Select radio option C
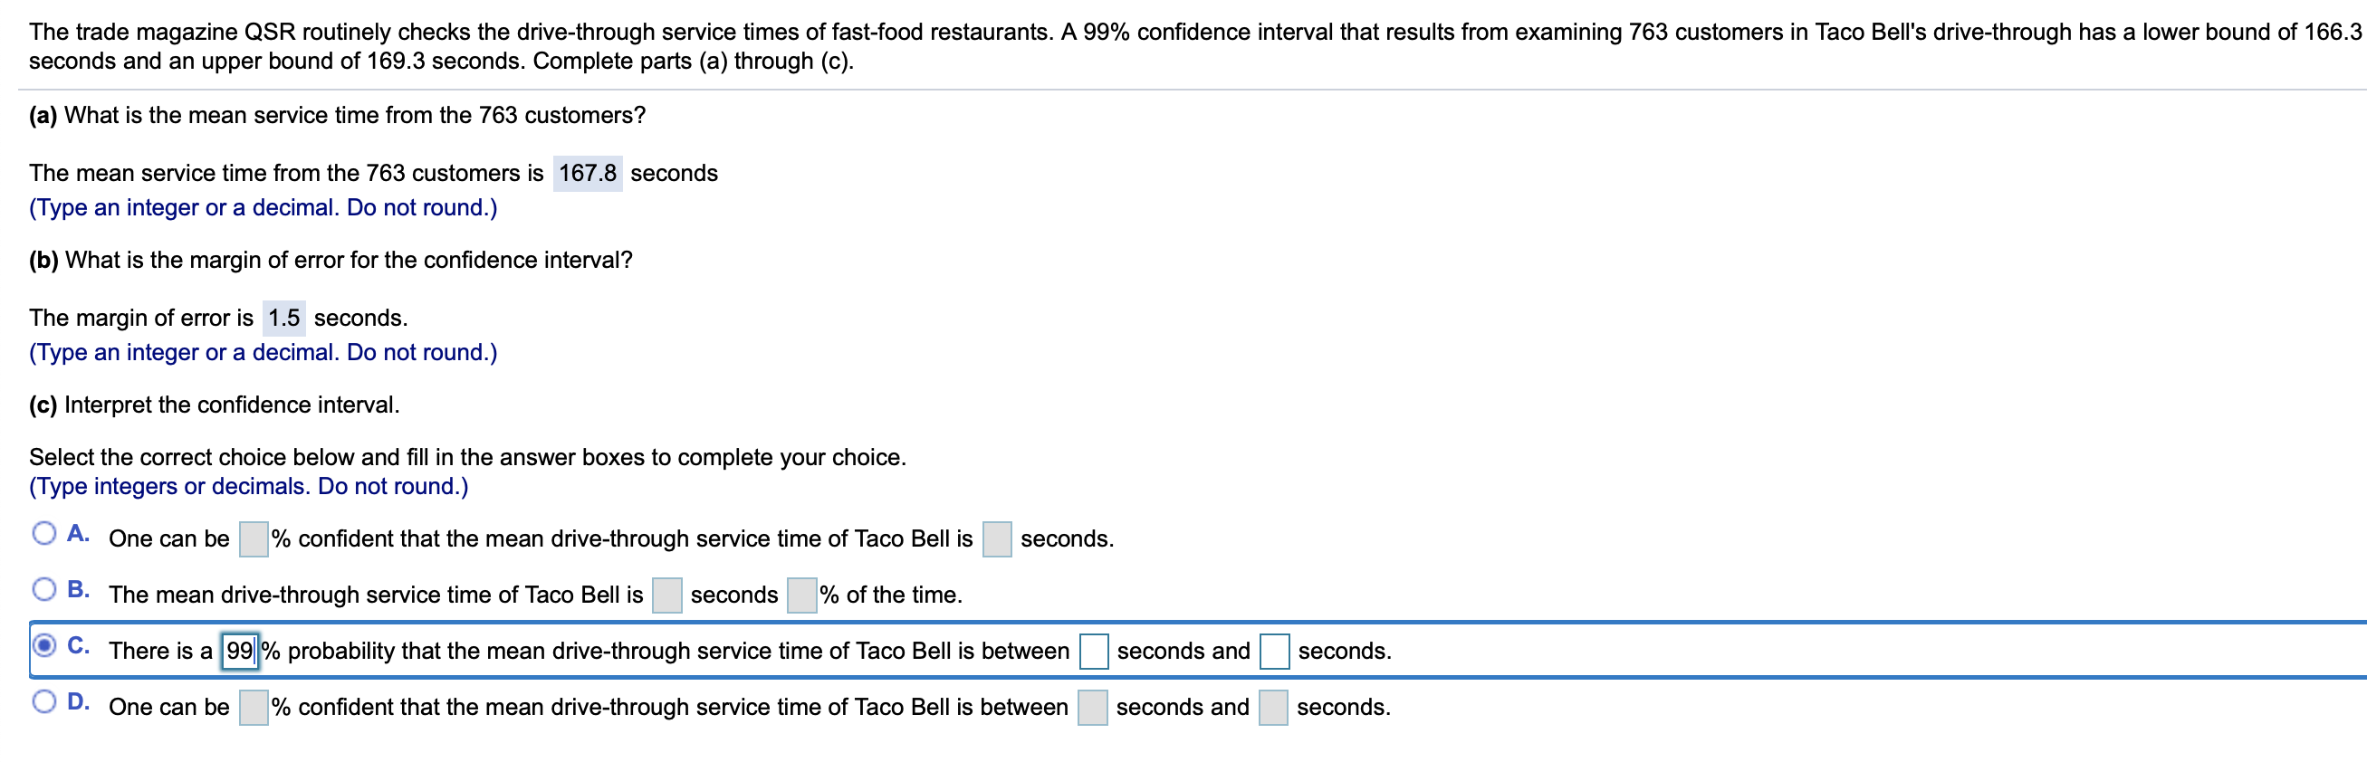The width and height of the screenshot is (2367, 762). [x=43, y=645]
